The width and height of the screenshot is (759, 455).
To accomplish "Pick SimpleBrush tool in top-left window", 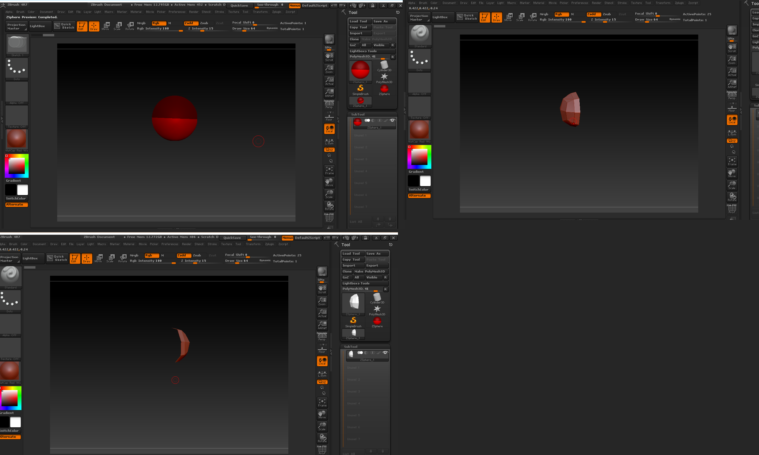I will 360,90.
